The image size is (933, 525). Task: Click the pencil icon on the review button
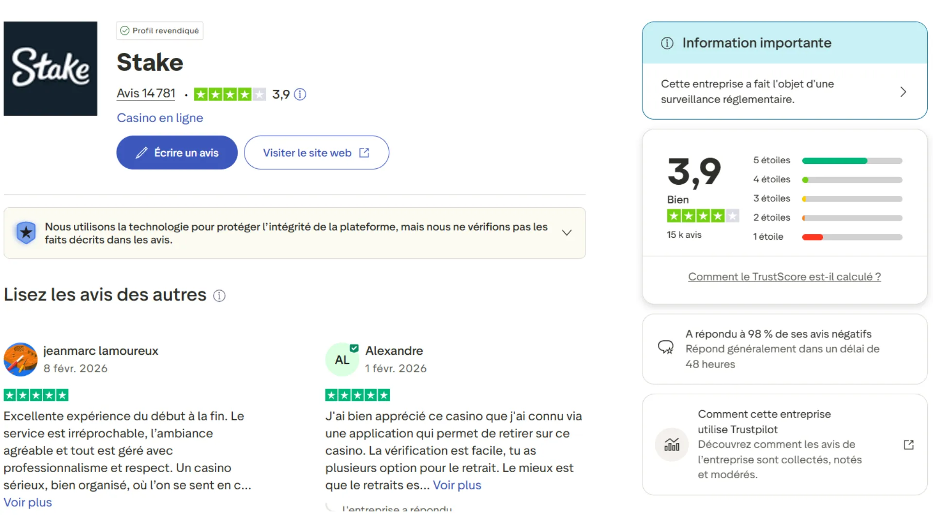[x=141, y=152]
